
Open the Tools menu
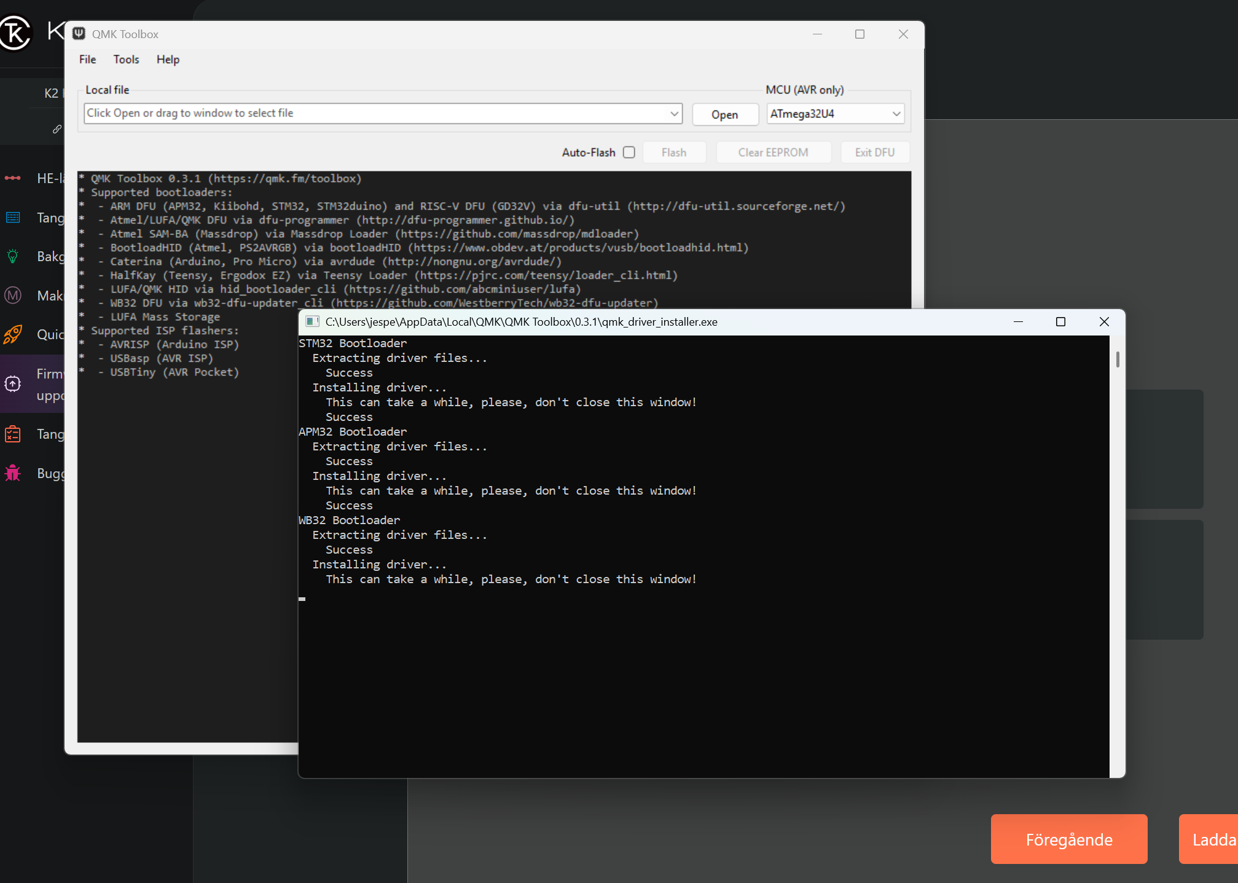[126, 60]
